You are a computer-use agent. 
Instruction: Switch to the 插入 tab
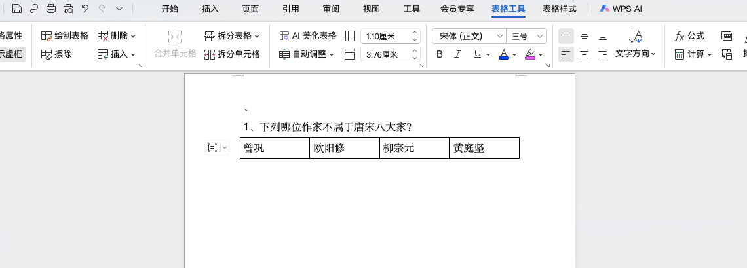[210, 9]
